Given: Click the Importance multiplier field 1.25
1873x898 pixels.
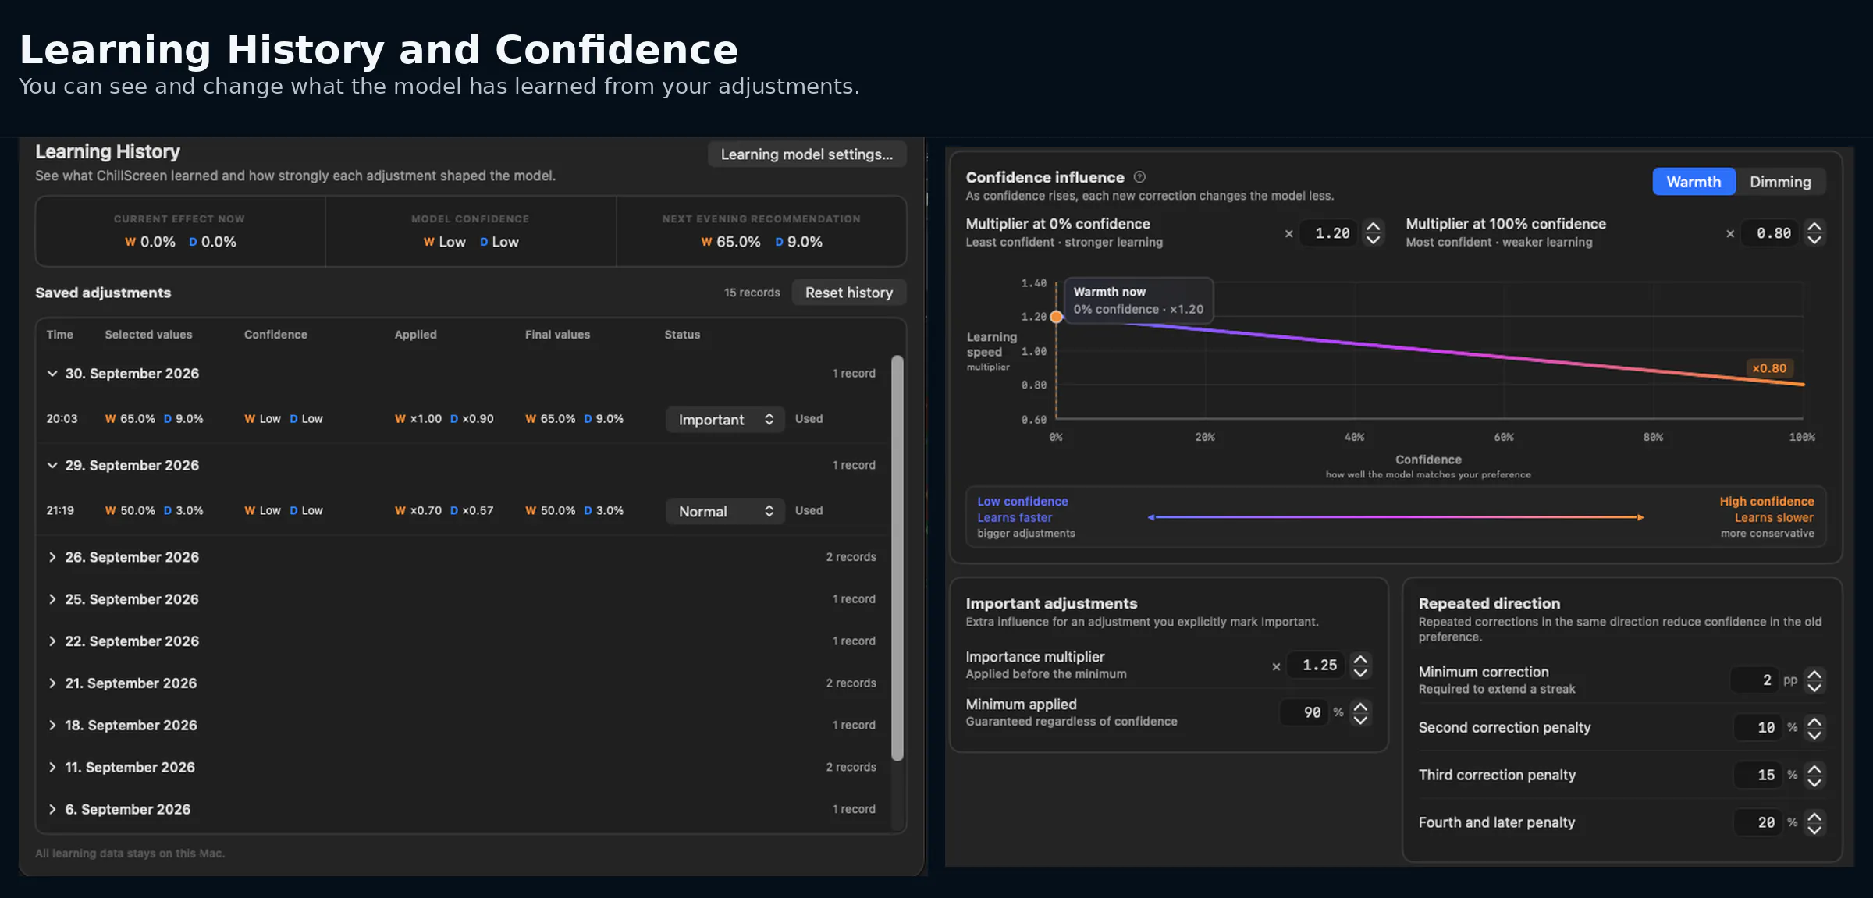Looking at the screenshot, I should click(1317, 666).
